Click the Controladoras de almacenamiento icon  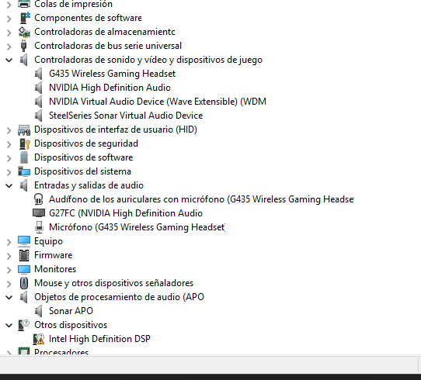(x=24, y=32)
